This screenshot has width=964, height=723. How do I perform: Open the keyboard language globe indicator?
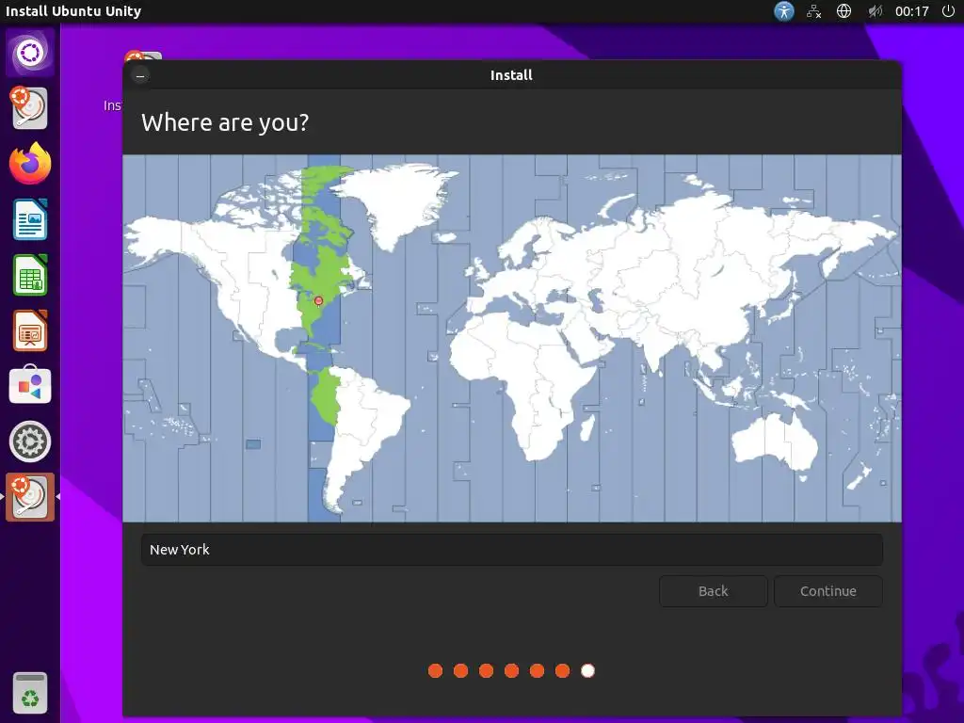point(844,11)
